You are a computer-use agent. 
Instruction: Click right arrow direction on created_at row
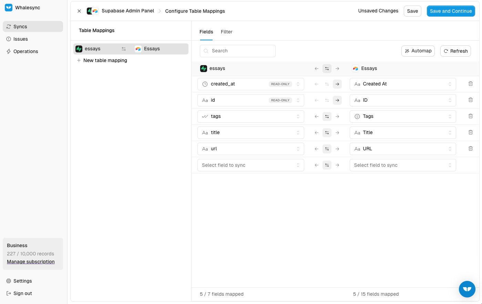click(337, 84)
